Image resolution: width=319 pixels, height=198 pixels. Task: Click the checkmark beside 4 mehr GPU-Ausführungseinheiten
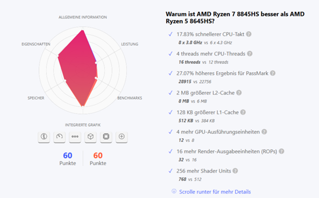[x=170, y=132]
